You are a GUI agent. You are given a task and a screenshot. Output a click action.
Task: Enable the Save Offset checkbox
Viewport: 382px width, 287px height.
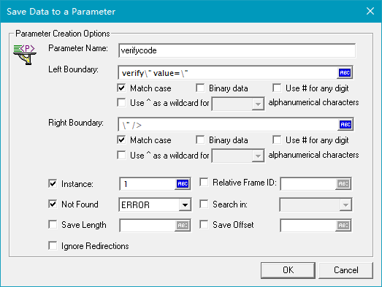coord(204,224)
